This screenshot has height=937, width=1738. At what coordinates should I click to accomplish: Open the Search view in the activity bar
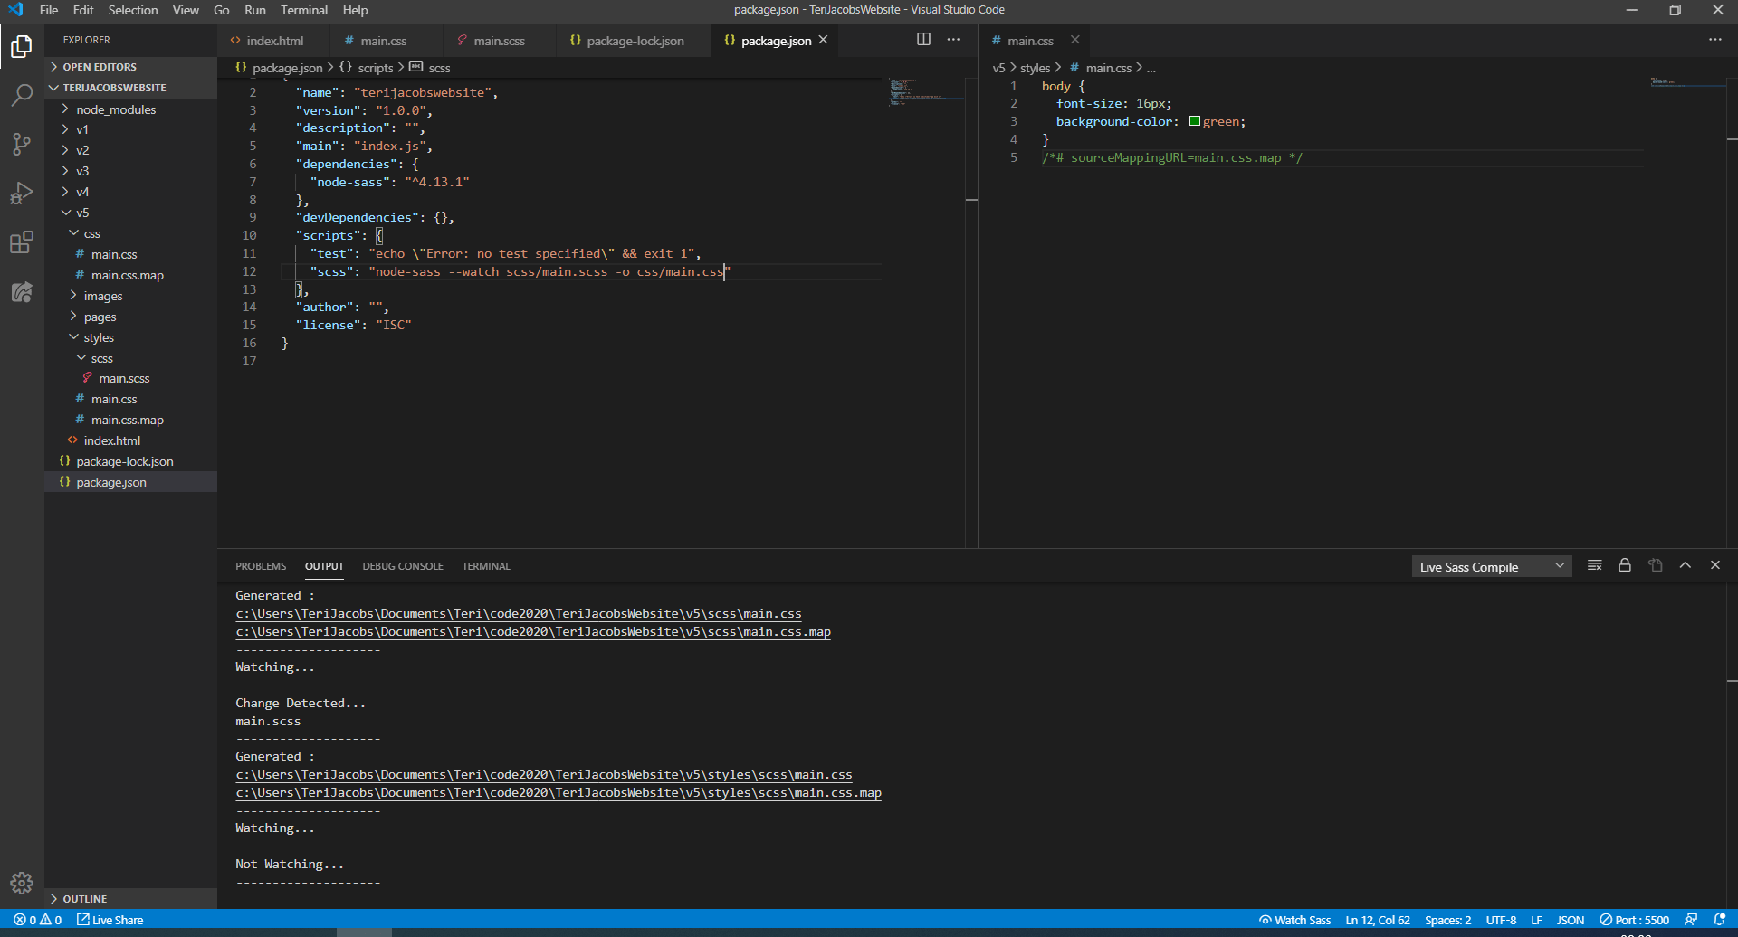[22, 95]
